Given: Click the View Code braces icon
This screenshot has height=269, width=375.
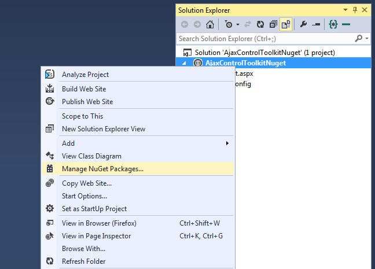Looking at the screenshot, I should pos(333,24).
